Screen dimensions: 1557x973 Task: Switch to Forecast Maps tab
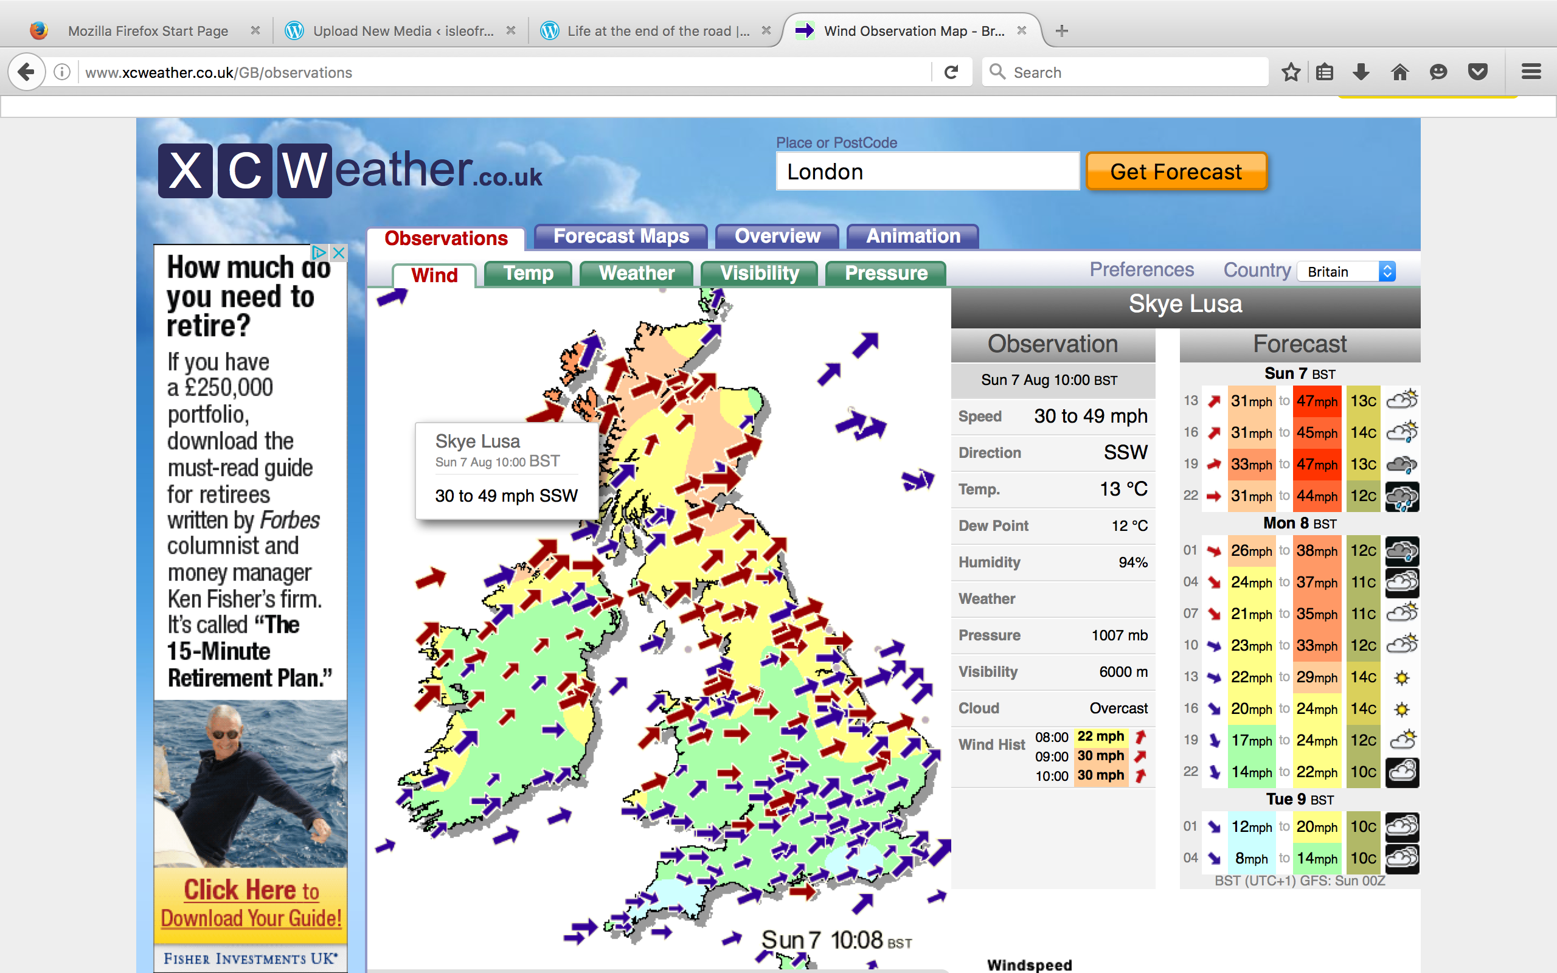[621, 236]
